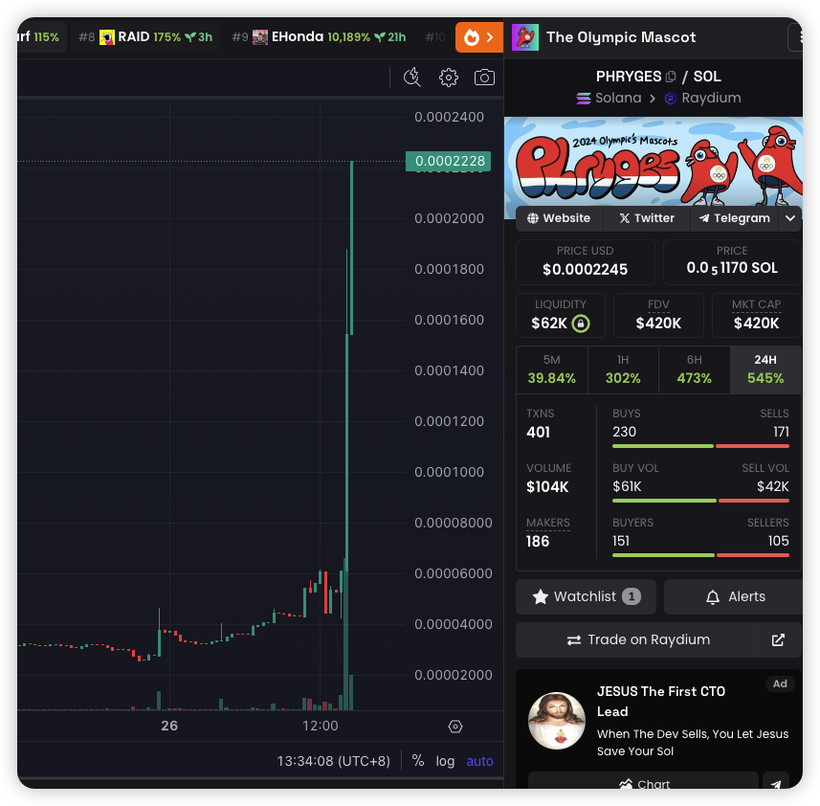Click Trade on Raydium button

tap(635, 639)
